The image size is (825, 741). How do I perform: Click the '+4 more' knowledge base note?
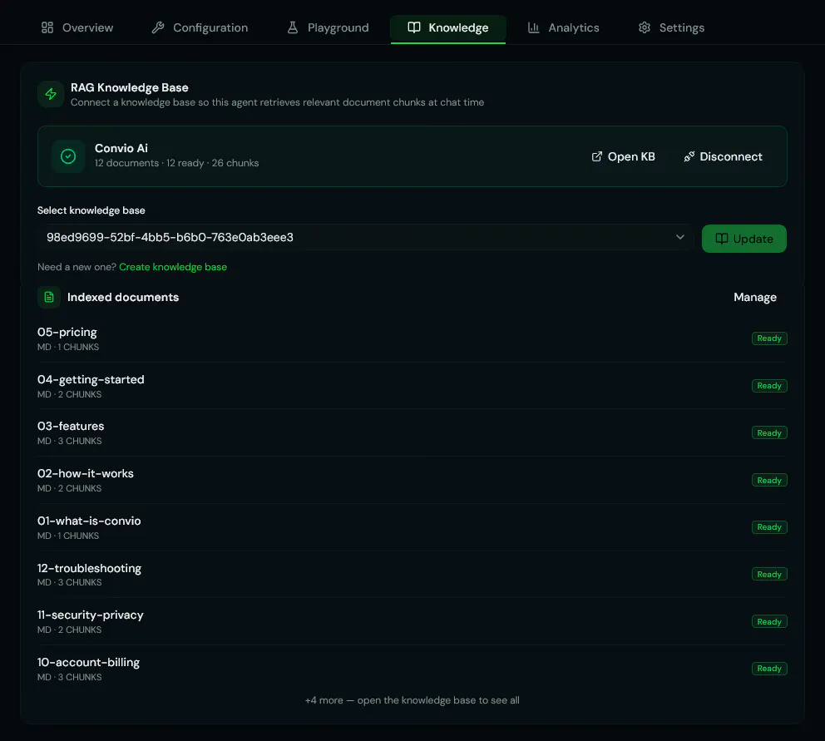[412, 700]
